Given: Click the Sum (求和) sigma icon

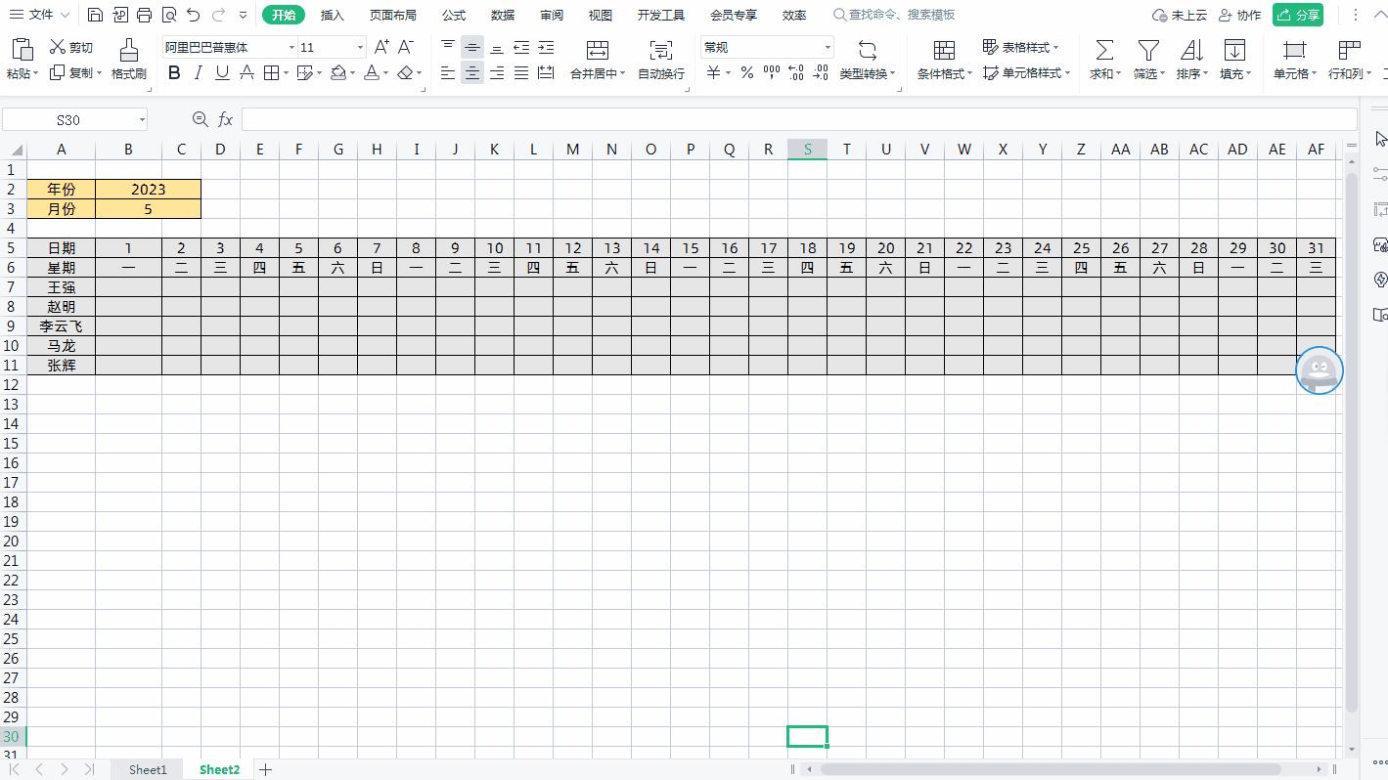Looking at the screenshot, I should [1104, 50].
